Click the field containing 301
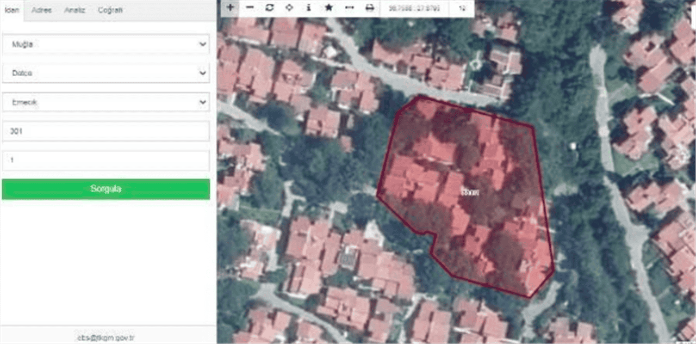696x344 pixels. click(105, 131)
